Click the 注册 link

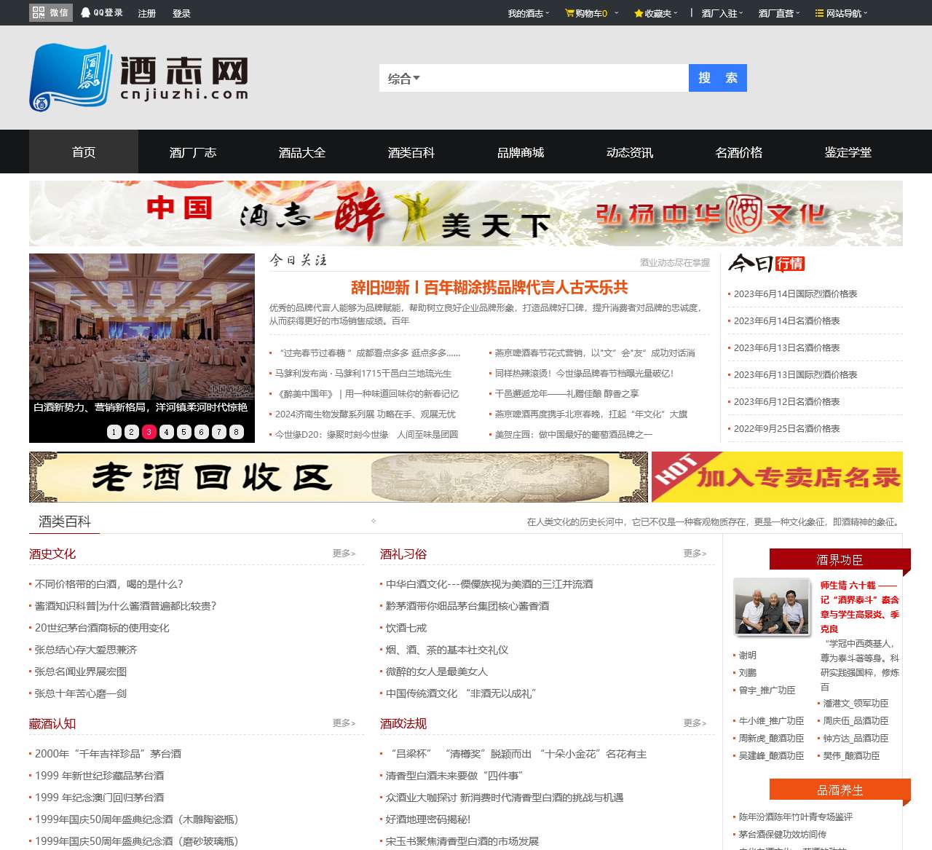click(x=147, y=13)
